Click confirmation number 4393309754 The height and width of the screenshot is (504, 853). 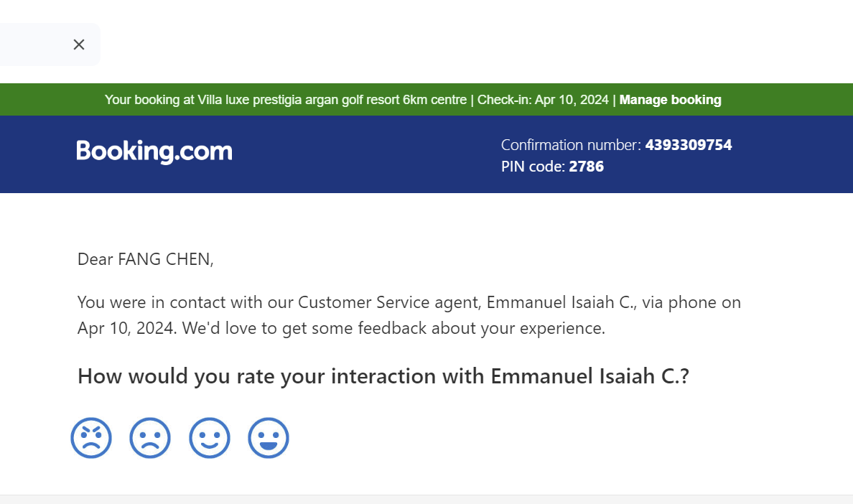[688, 145]
